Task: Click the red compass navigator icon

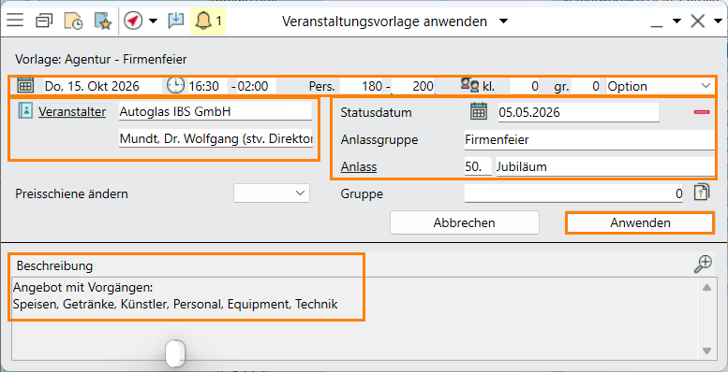Action: point(133,21)
